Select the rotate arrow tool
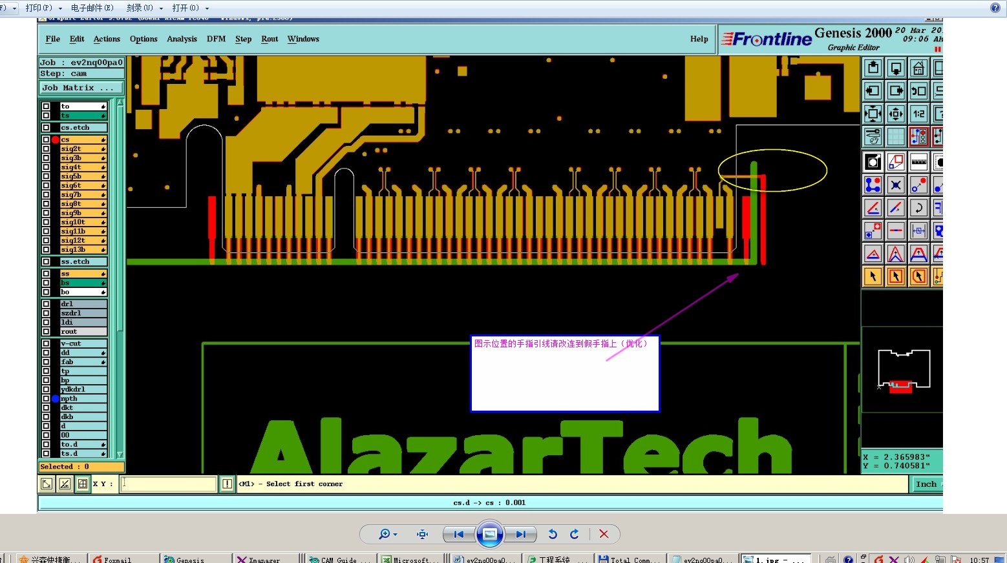The image size is (1007, 563). point(918,208)
